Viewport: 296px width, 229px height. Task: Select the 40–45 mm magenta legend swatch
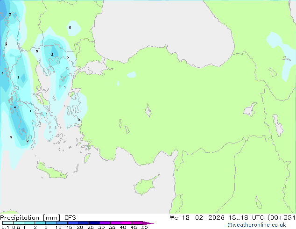[127, 223]
